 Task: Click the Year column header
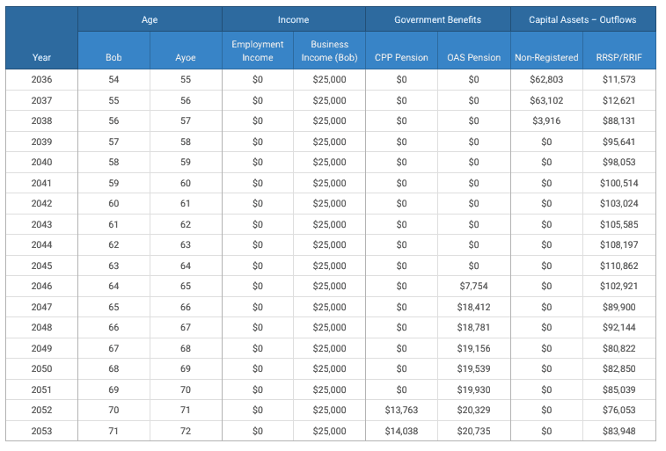41,57
